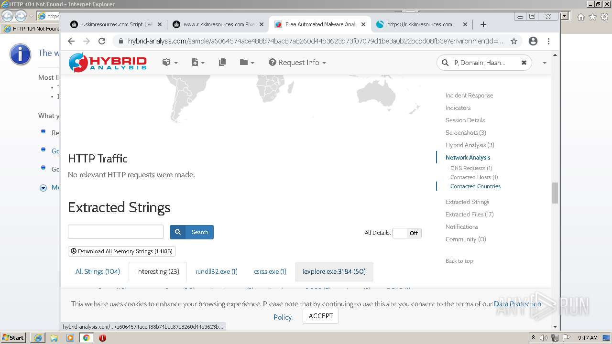Select the iexplore.exe:3184 (50) tab
The height and width of the screenshot is (344, 612).
coord(334,271)
